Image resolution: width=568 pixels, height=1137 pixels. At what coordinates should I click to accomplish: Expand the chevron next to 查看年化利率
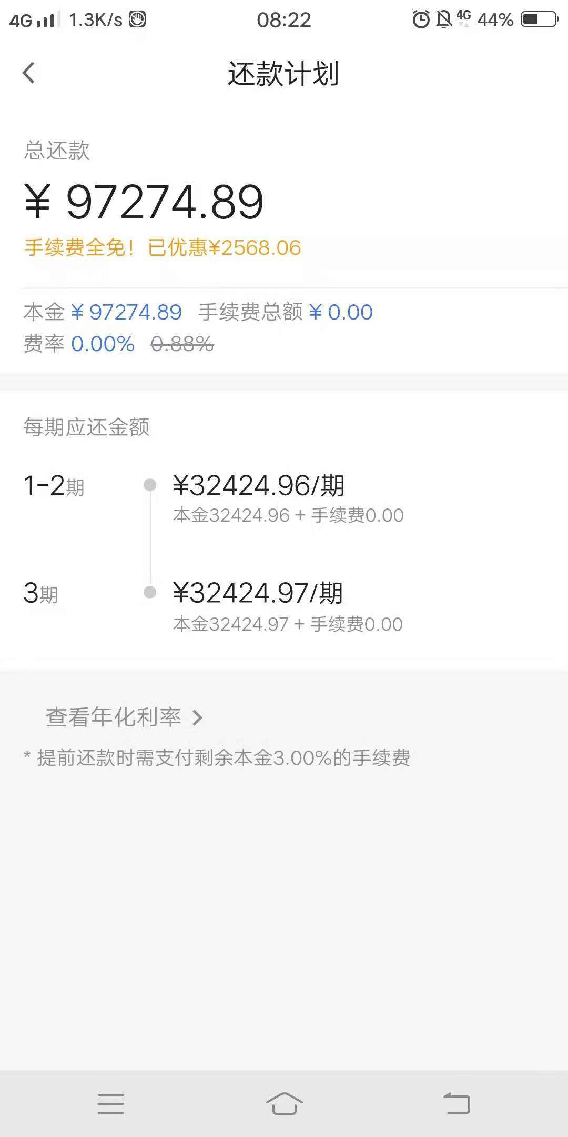pyautogui.click(x=197, y=717)
